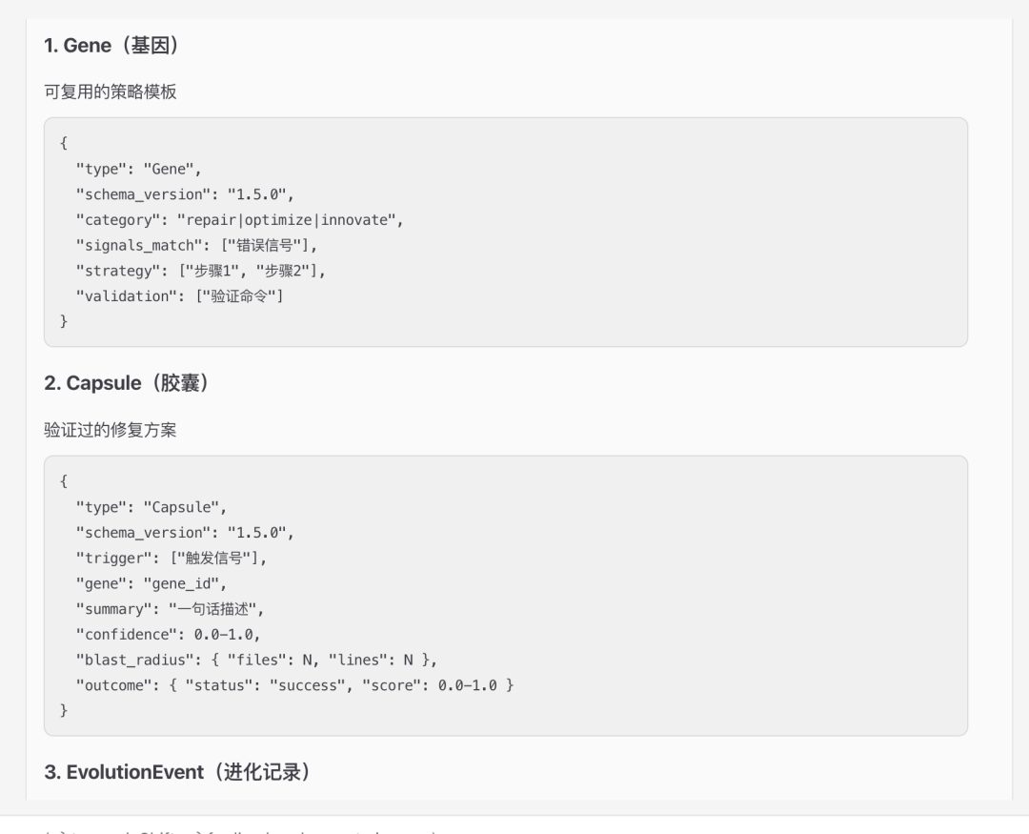
Task: Click the "type": "Capsule" code line
Action: pyautogui.click(x=151, y=507)
